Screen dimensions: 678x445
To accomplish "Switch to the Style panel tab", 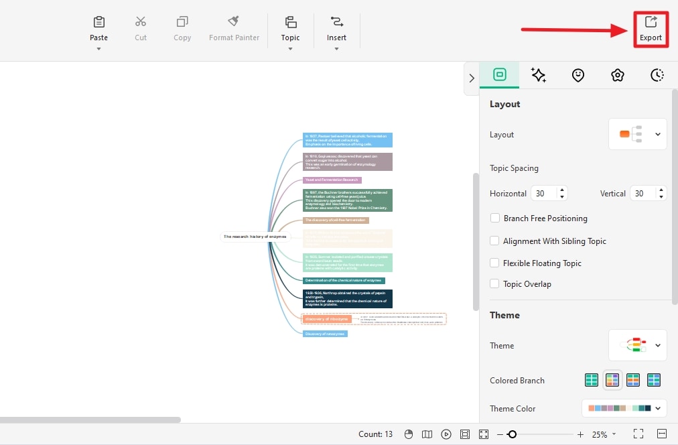I will click(499, 75).
